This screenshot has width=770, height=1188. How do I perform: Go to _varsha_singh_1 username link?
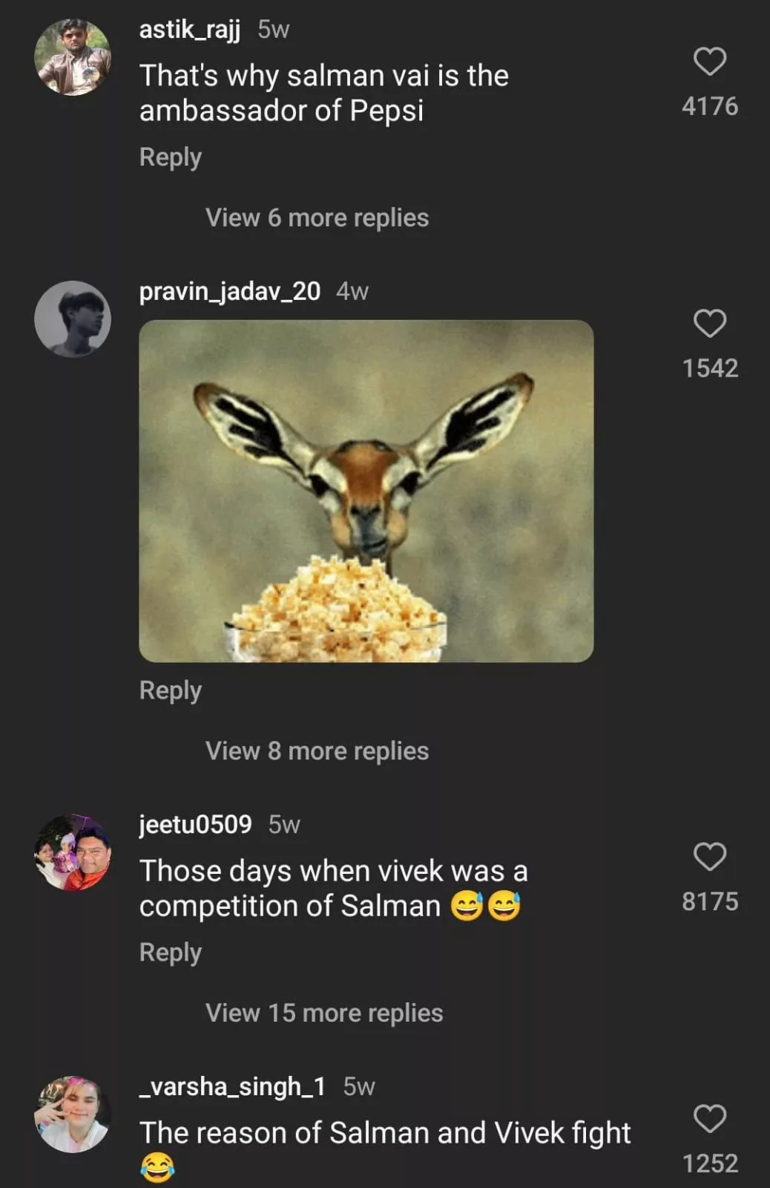coord(232,1086)
